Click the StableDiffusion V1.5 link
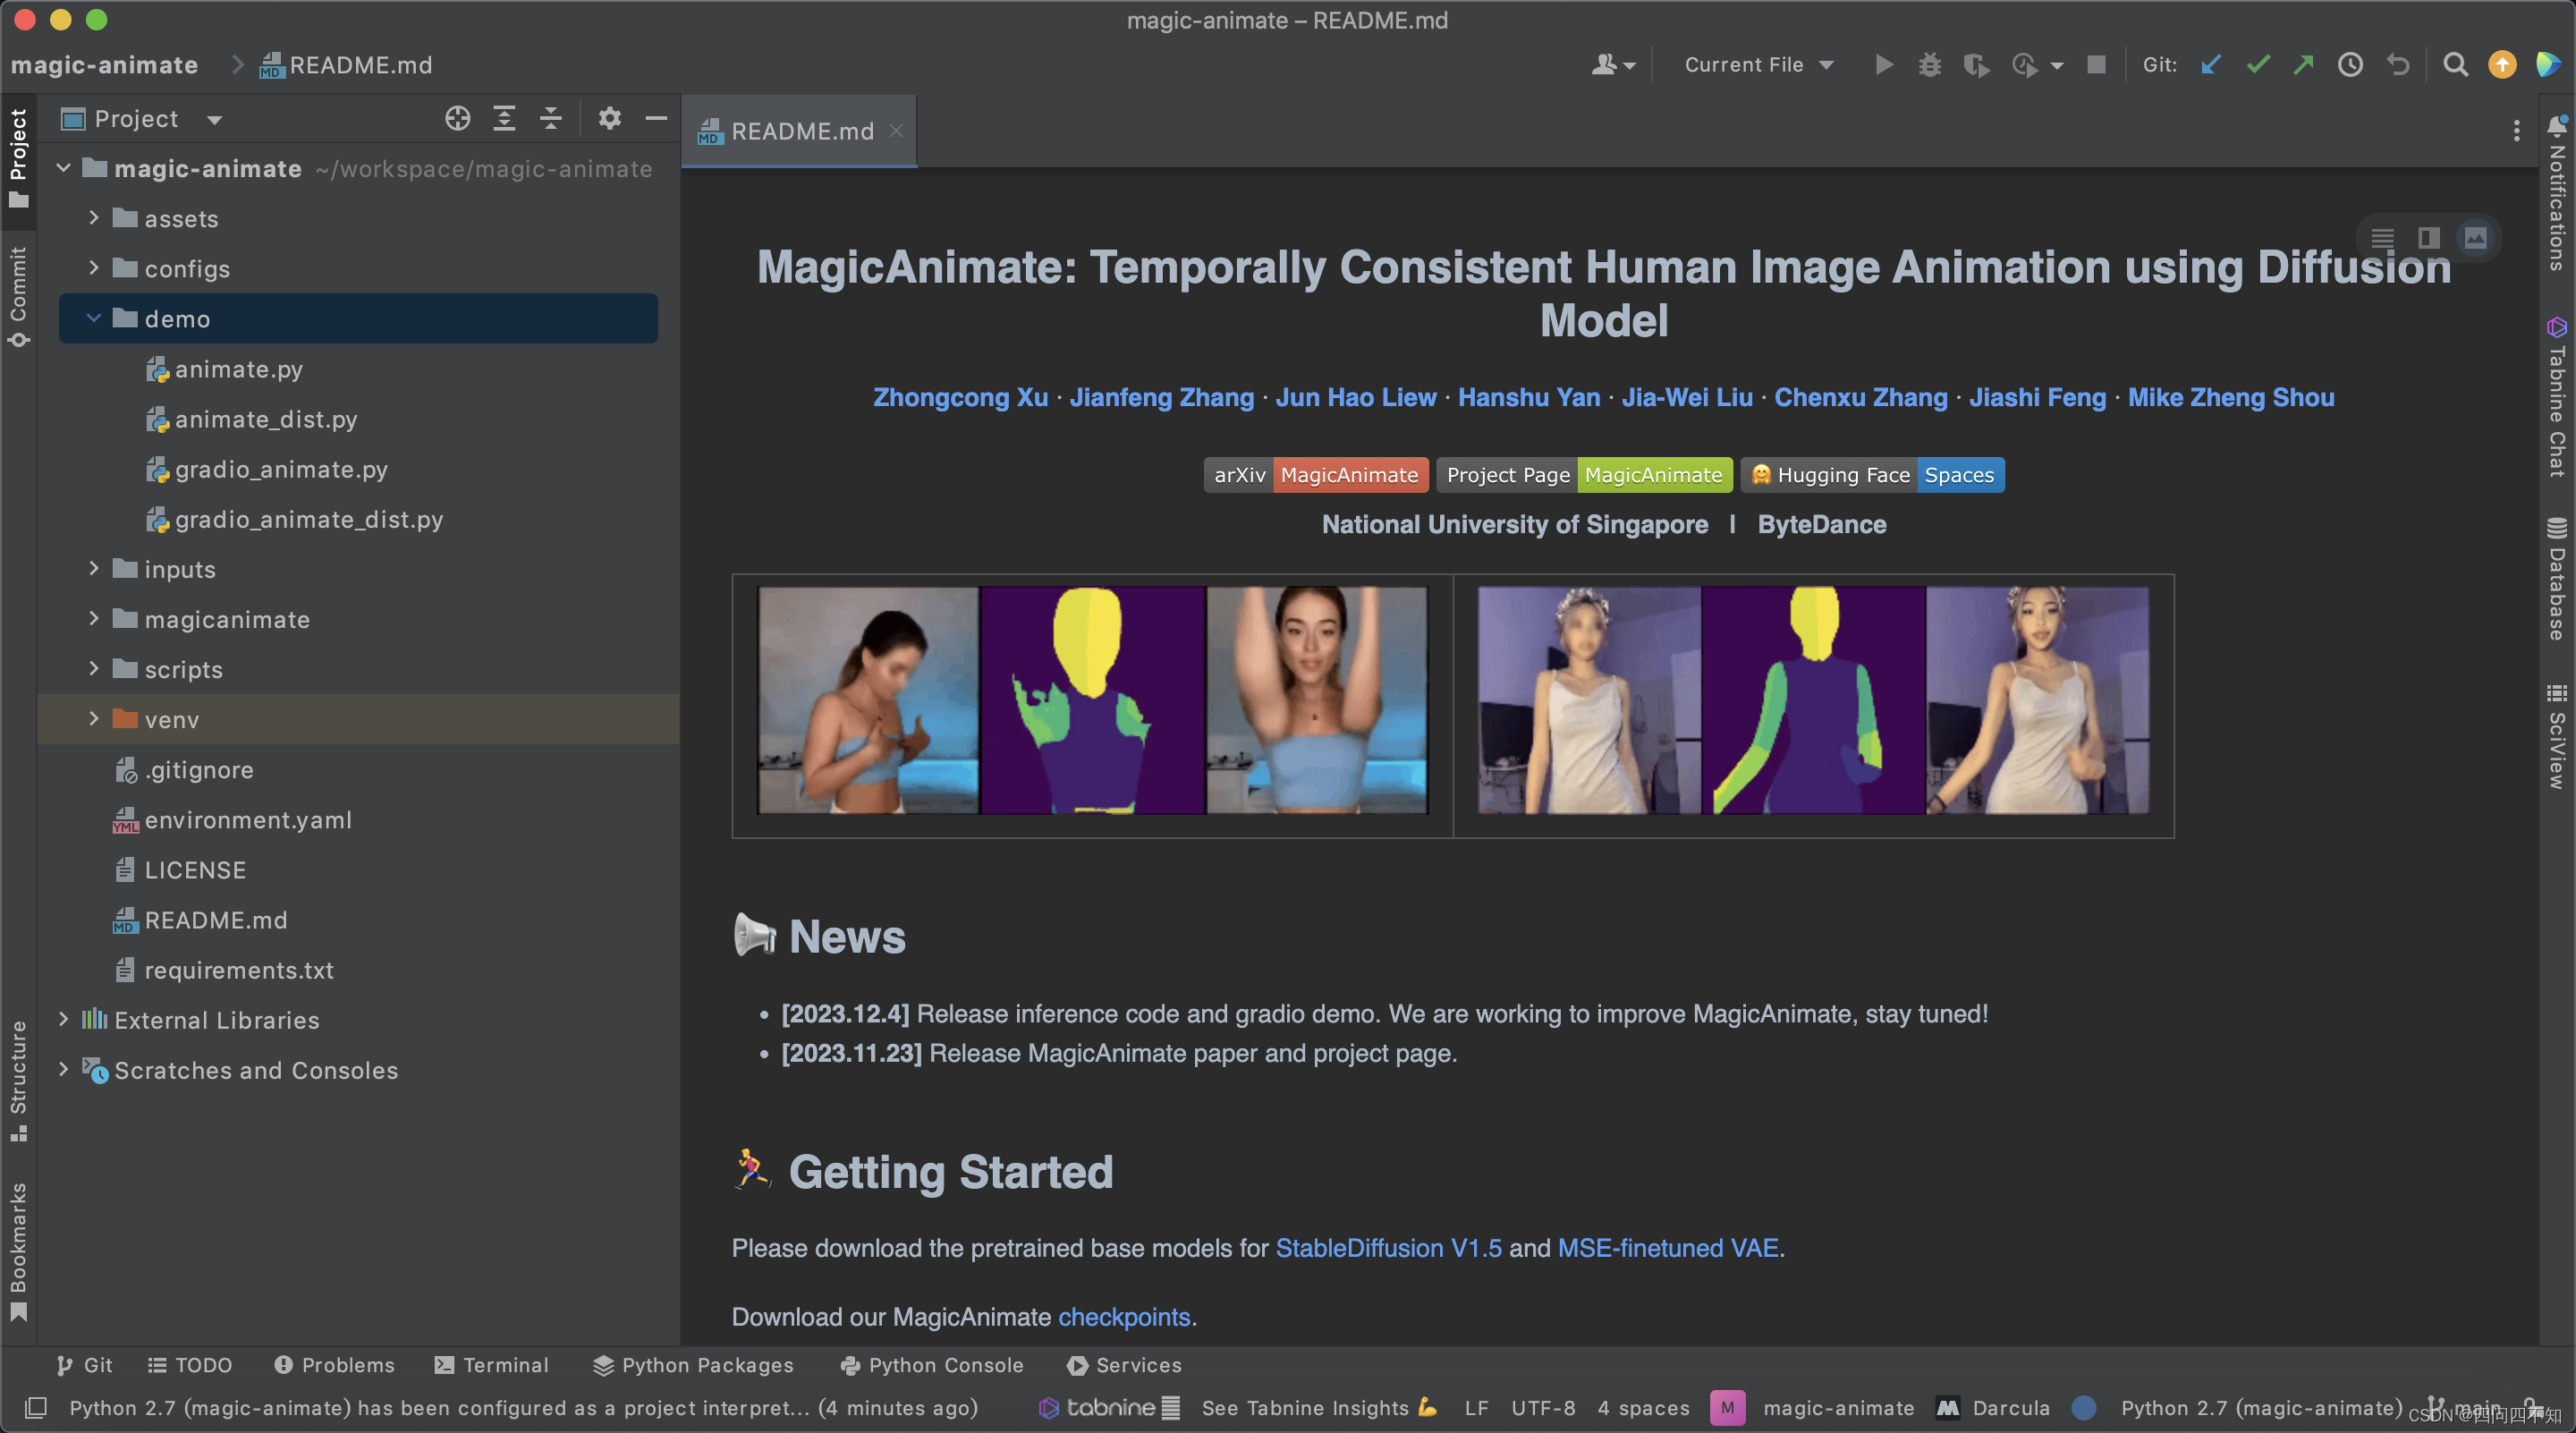The height and width of the screenshot is (1433, 2576). click(1388, 1248)
